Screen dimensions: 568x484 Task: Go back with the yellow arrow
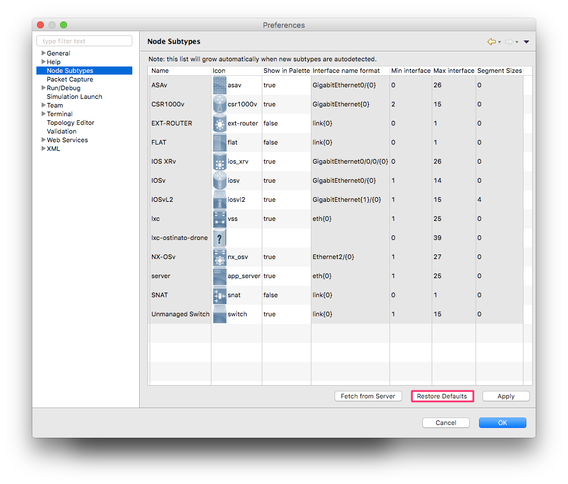click(491, 42)
